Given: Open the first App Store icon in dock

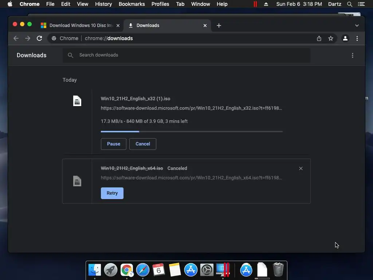Looking at the screenshot, I should [191, 270].
